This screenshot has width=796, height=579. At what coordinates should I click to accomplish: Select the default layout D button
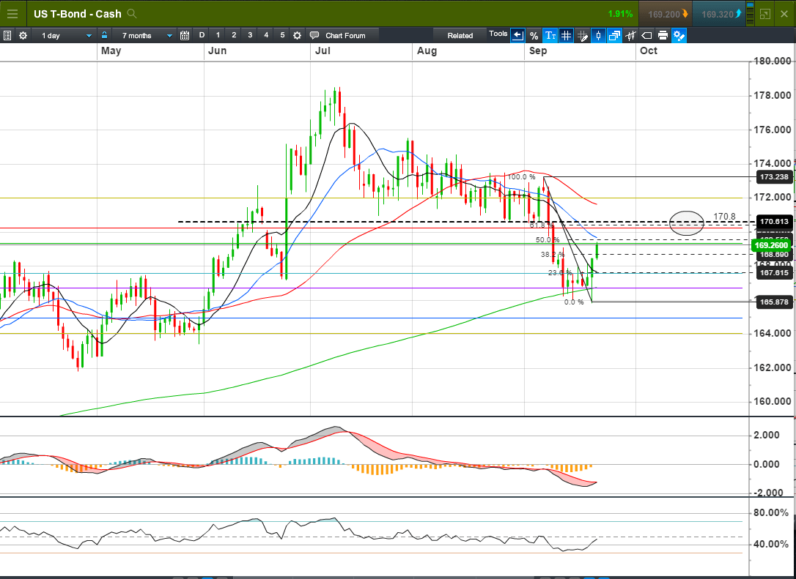(202, 35)
